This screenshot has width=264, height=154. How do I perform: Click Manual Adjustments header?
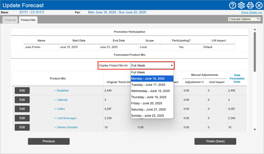205,75
